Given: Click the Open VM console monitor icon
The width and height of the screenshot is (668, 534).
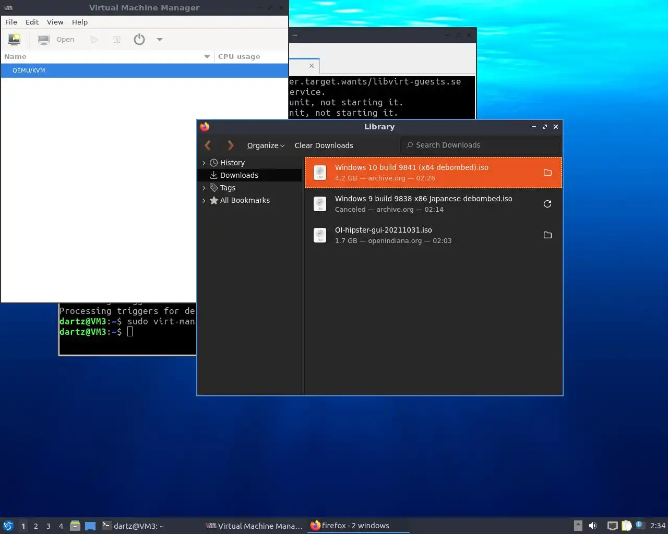Looking at the screenshot, I should coord(44,40).
